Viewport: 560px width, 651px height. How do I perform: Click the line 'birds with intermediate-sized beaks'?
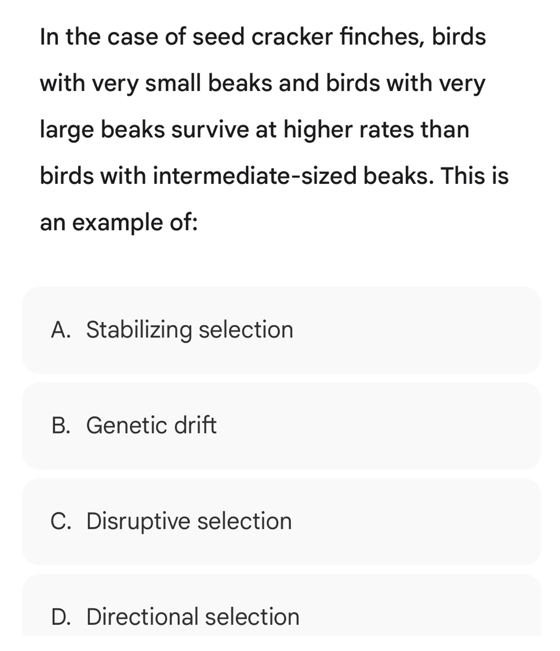coord(274,176)
